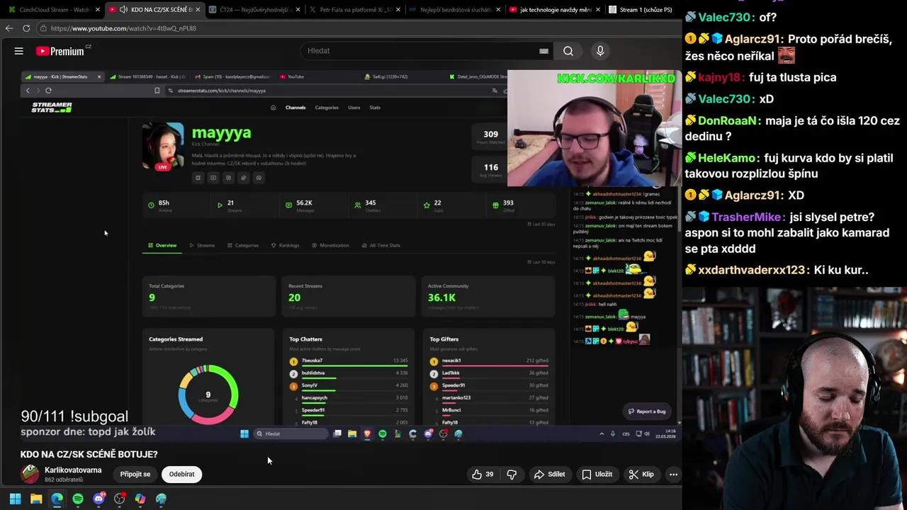This screenshot has width=907, height=510.
Task: Switch to the jak technologie navždy mění tab
Action: click(x=556, y=10)
